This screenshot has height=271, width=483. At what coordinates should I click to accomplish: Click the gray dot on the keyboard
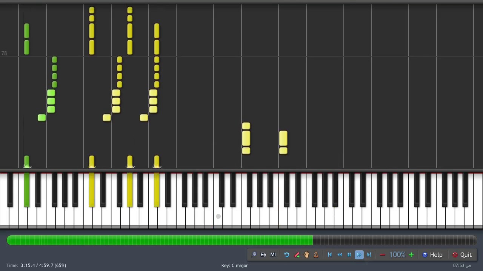(x=218, y=216)
